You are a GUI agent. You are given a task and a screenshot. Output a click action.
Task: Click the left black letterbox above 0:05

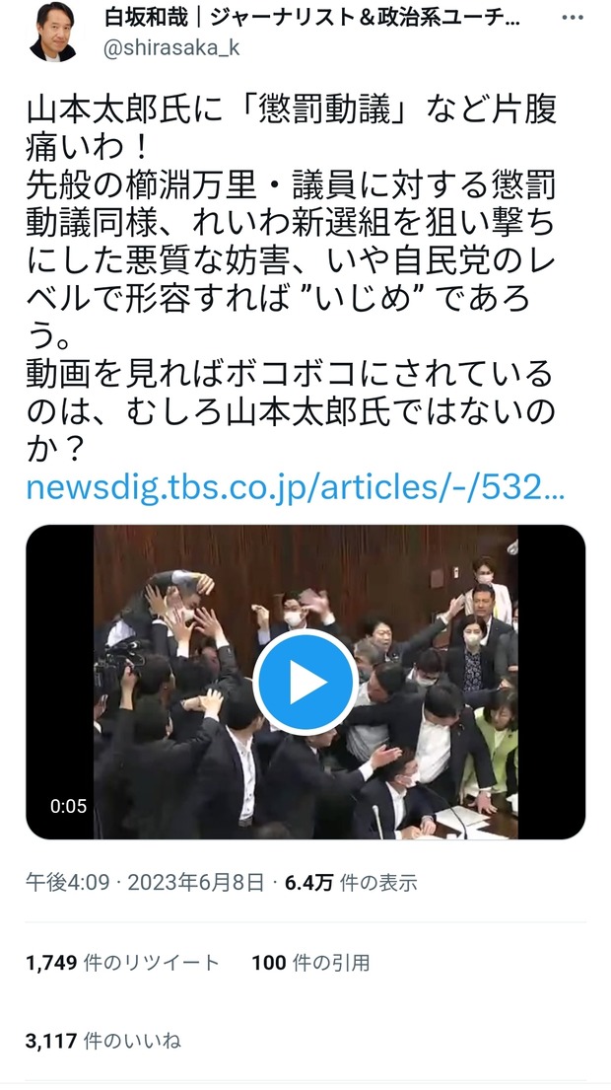click(60, 653)
